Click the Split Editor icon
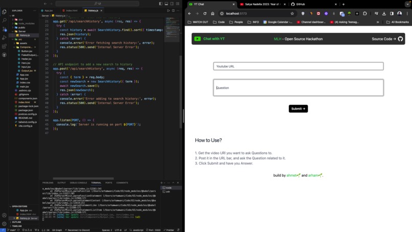 tap(173, 11)
